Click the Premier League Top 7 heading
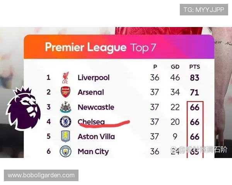 point(101,47)
